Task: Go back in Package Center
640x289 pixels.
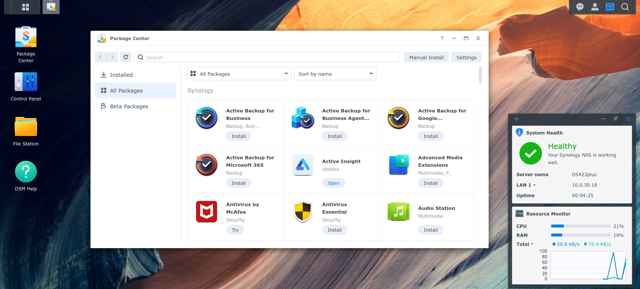Action: point(101,57)
